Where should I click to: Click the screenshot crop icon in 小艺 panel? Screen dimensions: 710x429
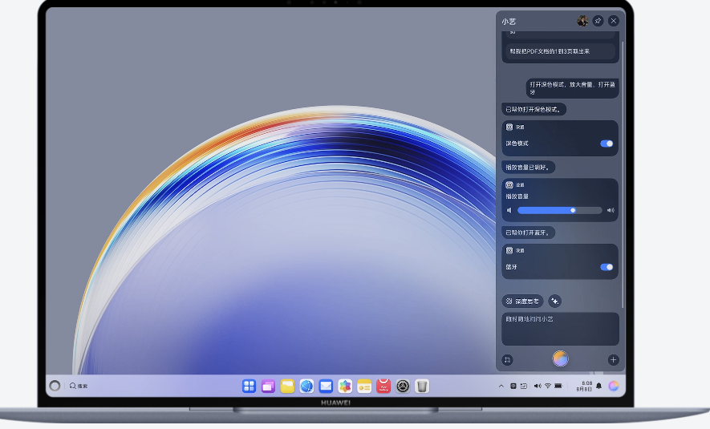[508, 360]
